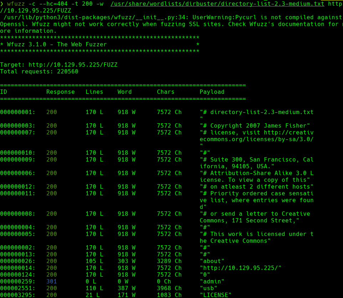Click the '3968 Ch' value
The width and height of the screenshot is (343, 298).
tap(169, 288)
